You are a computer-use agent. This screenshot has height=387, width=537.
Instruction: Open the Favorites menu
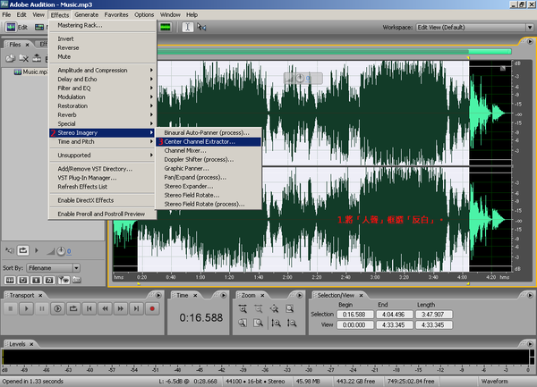[116, 14]
